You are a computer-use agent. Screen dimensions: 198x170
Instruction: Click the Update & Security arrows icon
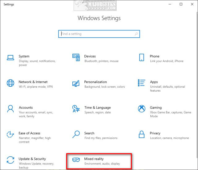(x=11, y=160)
